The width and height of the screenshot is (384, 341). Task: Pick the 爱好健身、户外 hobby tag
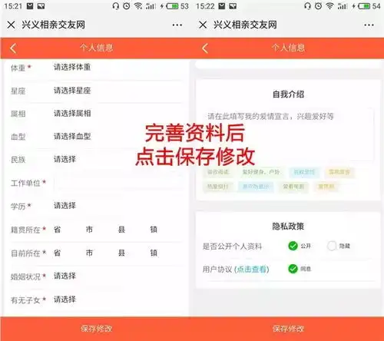tap(261, 172)
